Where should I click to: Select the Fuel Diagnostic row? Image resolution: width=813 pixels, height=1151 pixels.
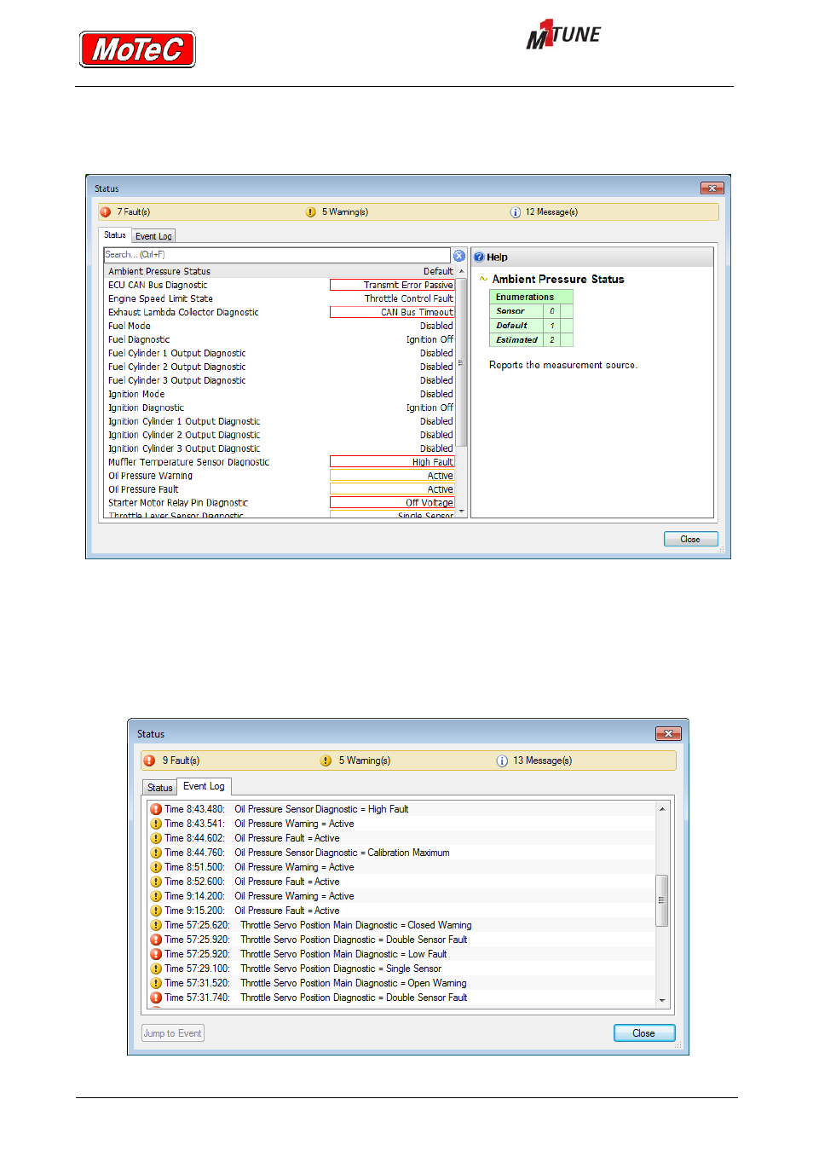pyautogui.click(x=280, y=339)
